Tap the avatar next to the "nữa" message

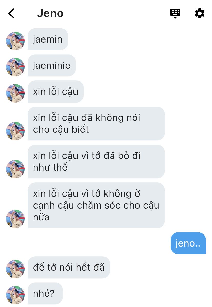coord(15,219)
